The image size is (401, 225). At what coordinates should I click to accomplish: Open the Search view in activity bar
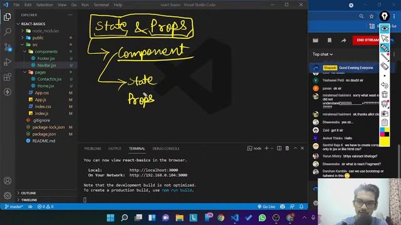coord(8,32)
